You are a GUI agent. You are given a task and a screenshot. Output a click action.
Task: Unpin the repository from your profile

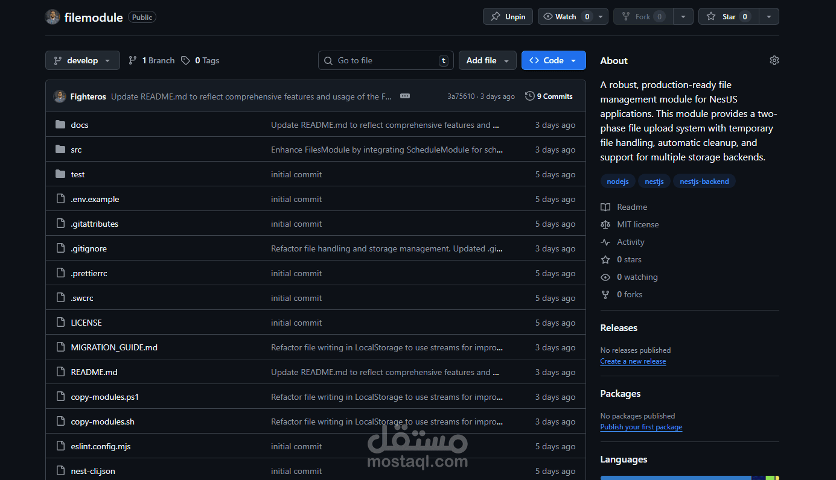click(508, 16)
